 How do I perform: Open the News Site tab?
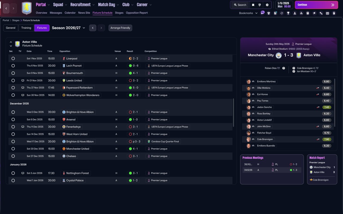pyautogui.click(x=84, y=13)
